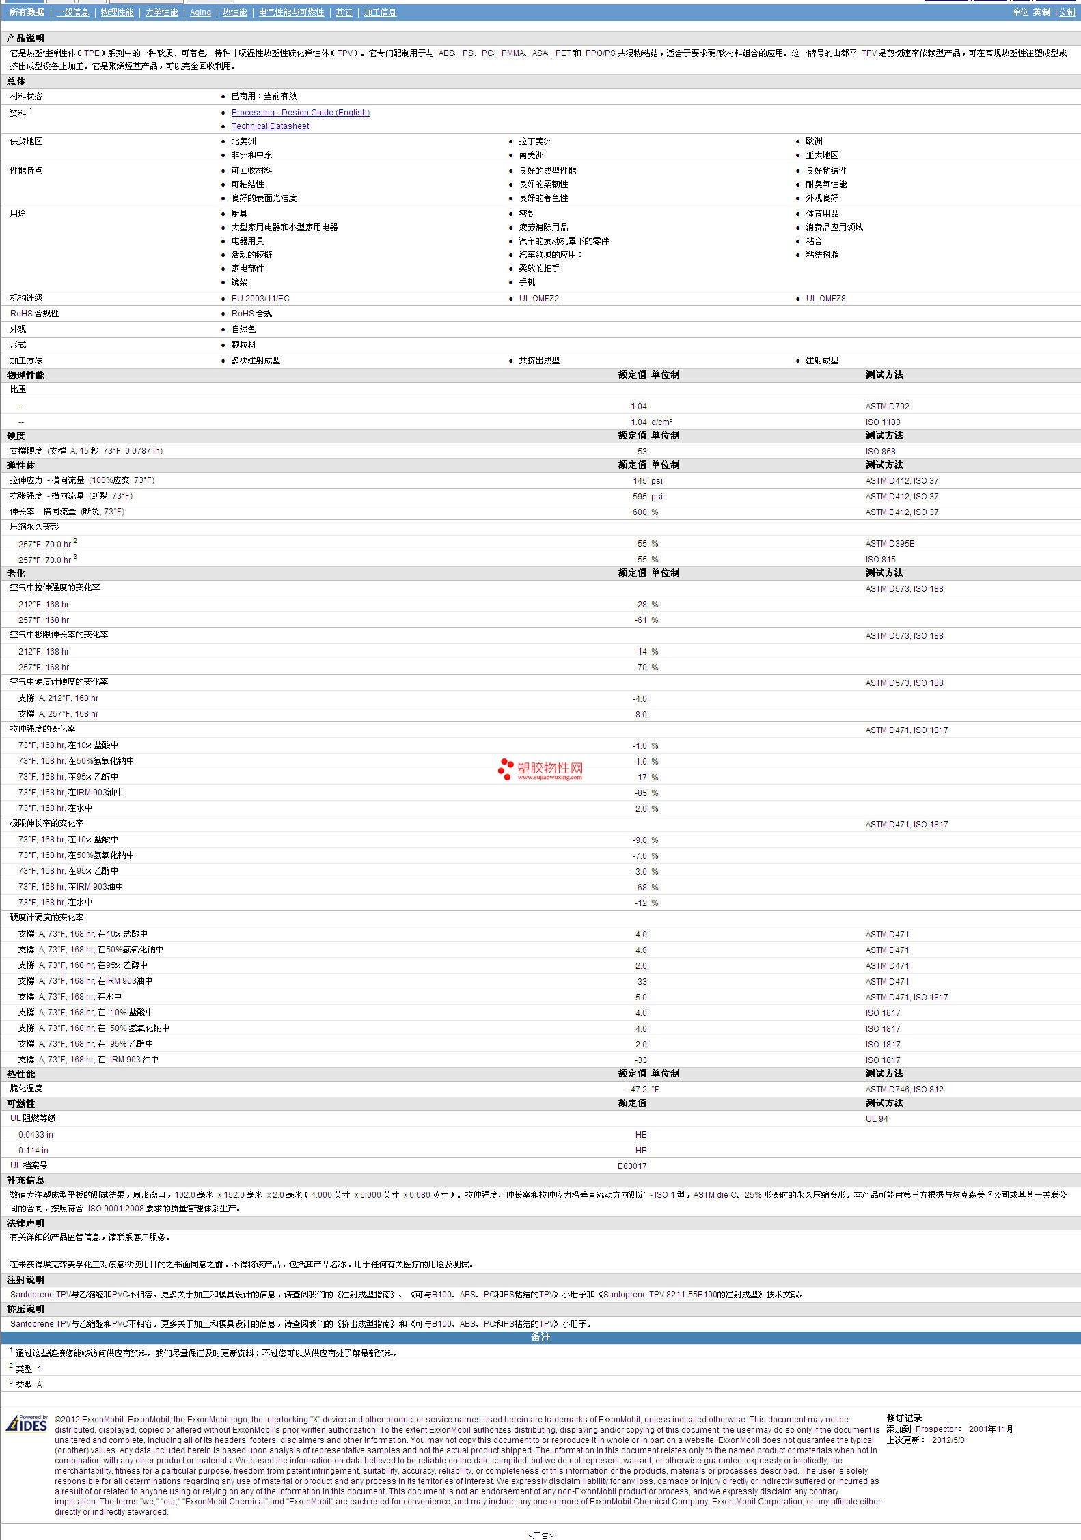Click the UL 94 test method
The image size is (1081, 1540).
877,1119
